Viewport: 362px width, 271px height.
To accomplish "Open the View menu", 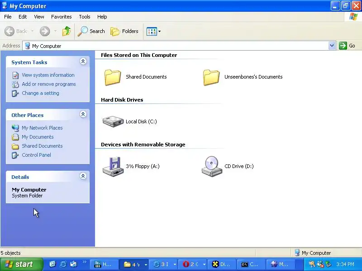I will point(39,17).
